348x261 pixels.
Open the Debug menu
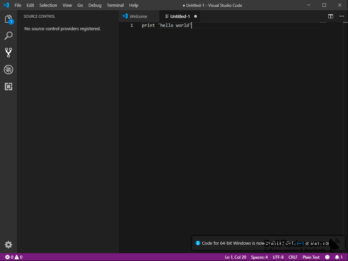[95, 5]
